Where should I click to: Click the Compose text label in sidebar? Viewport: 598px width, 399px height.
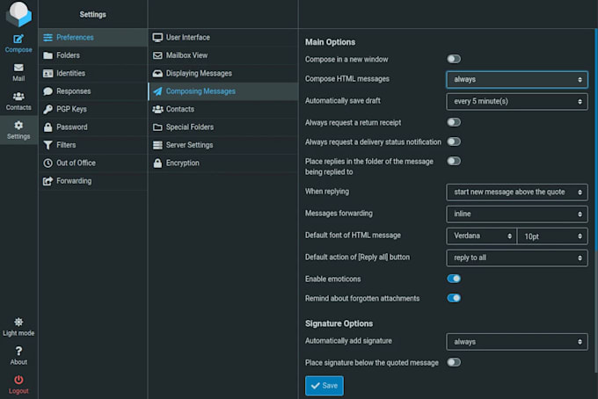18,49
